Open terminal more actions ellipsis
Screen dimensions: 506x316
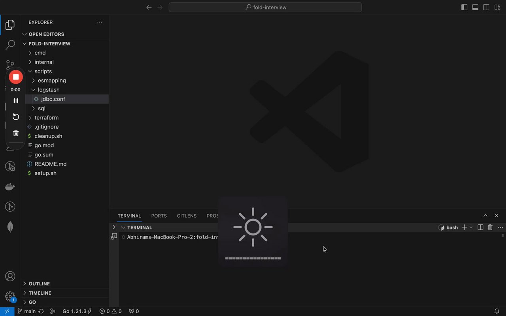(500, 227)
